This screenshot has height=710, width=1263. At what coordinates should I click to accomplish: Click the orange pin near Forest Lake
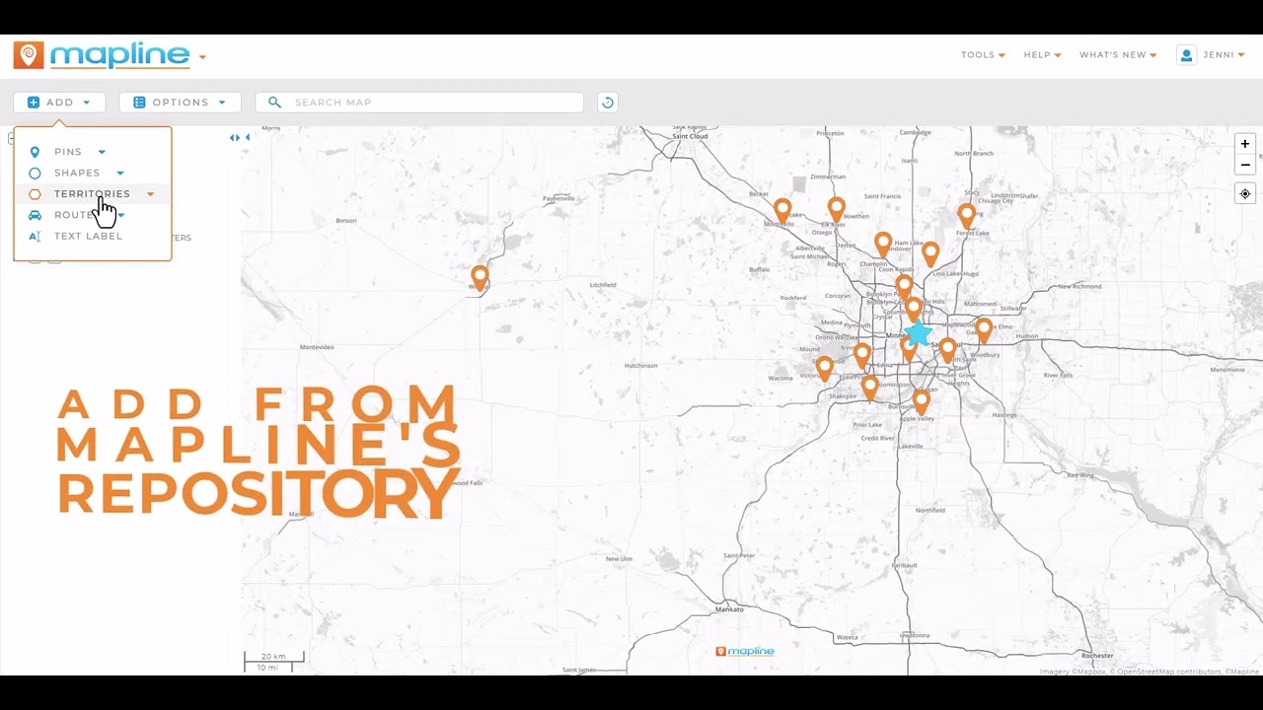[x=967, y=216]
